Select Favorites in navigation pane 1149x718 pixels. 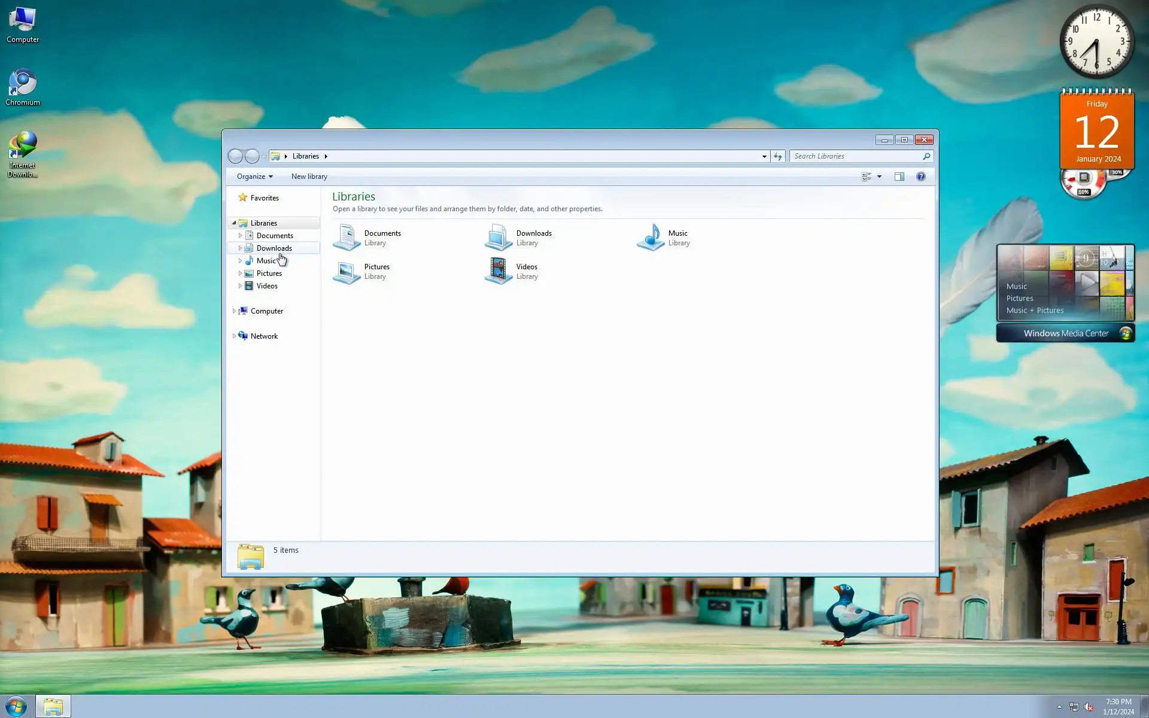[265, 198]
